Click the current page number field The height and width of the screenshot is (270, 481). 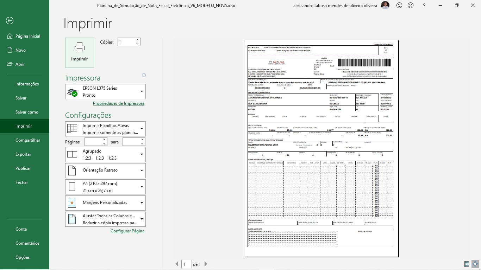point(186,264)
